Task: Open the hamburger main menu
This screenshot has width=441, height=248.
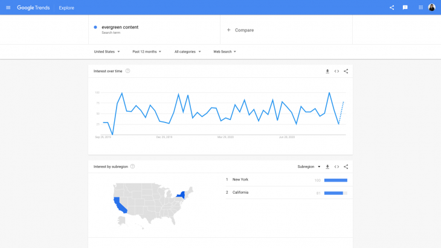Action: point(8,8)
